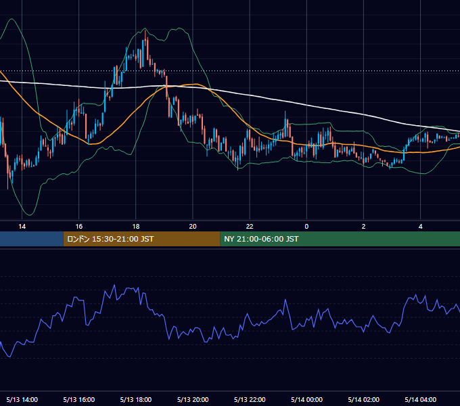Image resolution: width=460 pixels, height=406 pixels.
Task: Select the blue session bar preceding ロンドン
Action: (32, 239)
